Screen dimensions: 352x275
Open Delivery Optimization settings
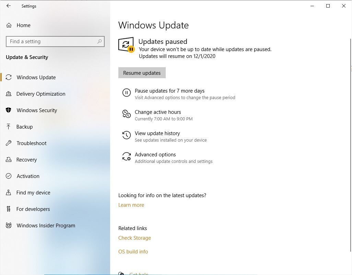pyautogui.click(x=41, y=94)
